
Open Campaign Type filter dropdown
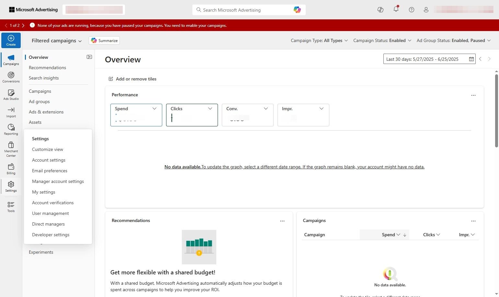point(319,40)
